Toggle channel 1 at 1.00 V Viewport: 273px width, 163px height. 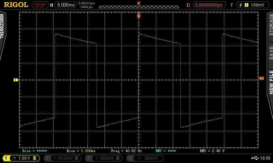pyautogui.click(x=20, y=158)
